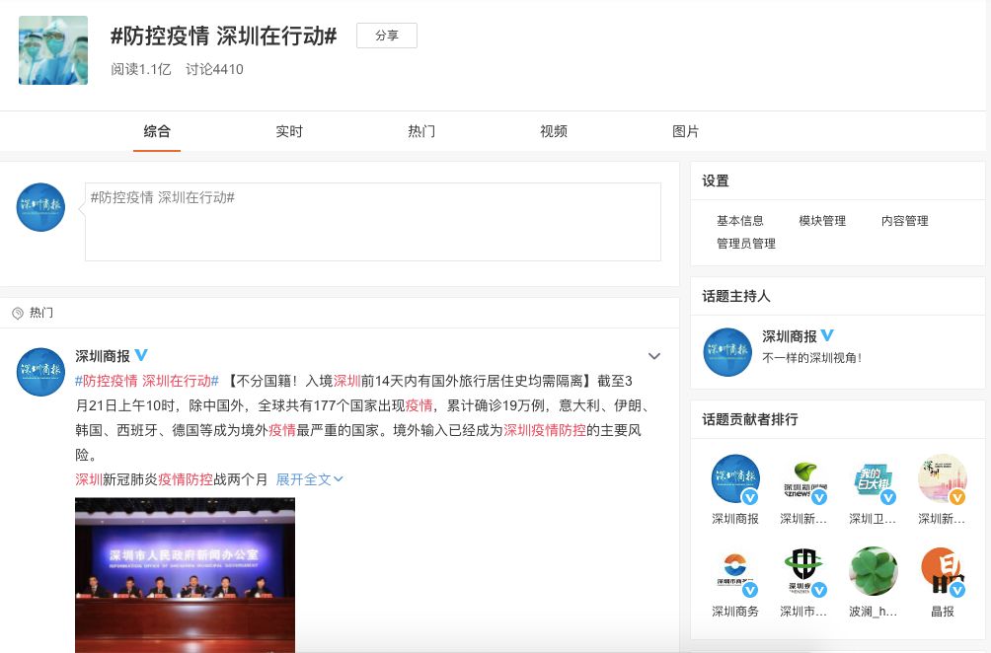
Task: Click the 深圳卫健委 contributor avatar
Action: tap(873, 478)
